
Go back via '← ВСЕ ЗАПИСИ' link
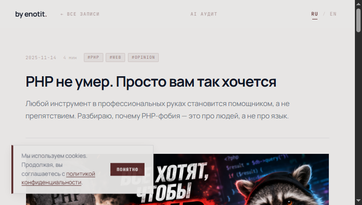click(80, 14)
